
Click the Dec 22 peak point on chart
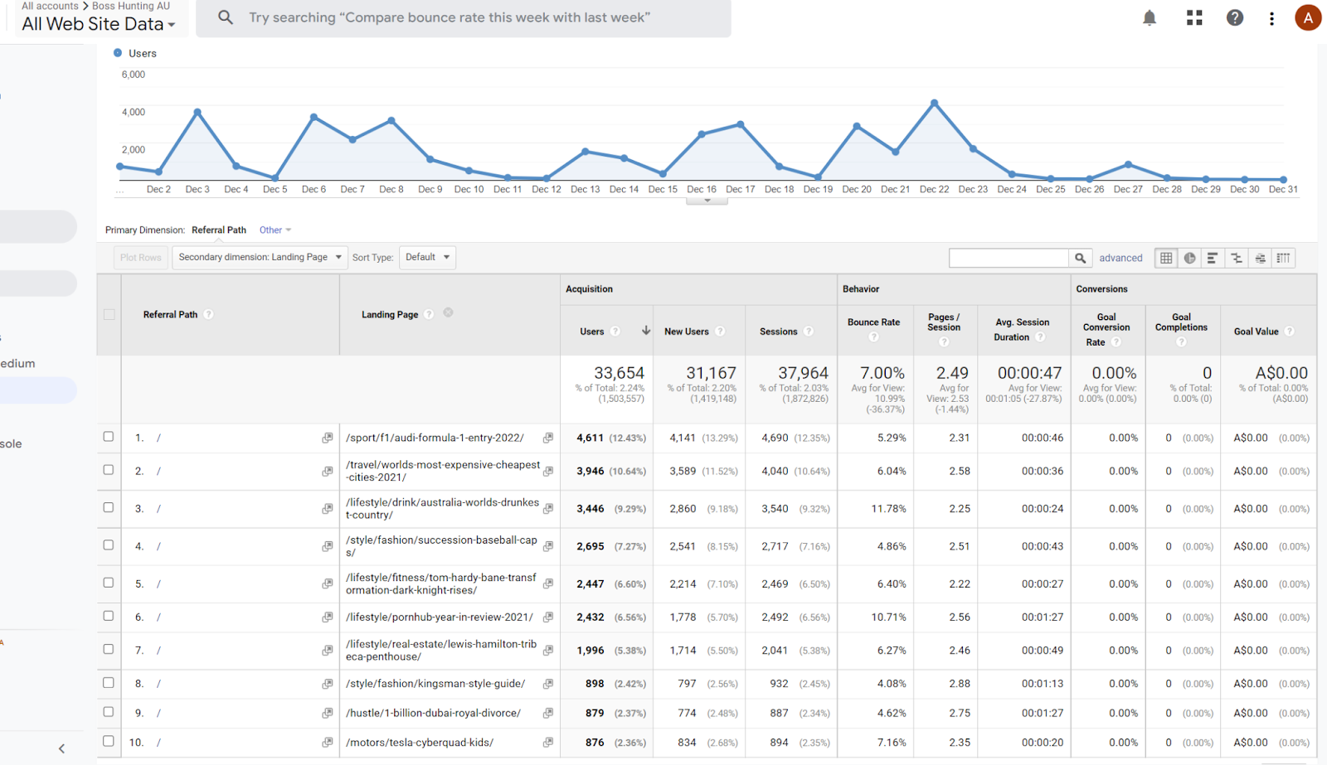coord(935,103)
